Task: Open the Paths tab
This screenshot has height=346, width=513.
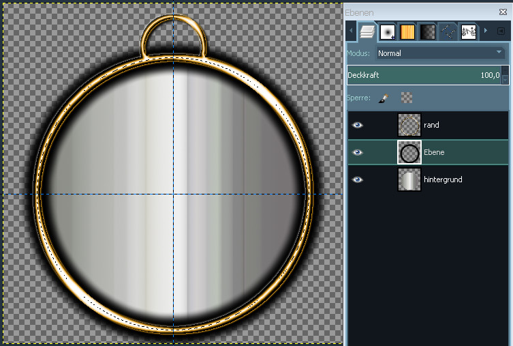Action: click(448, 31)
